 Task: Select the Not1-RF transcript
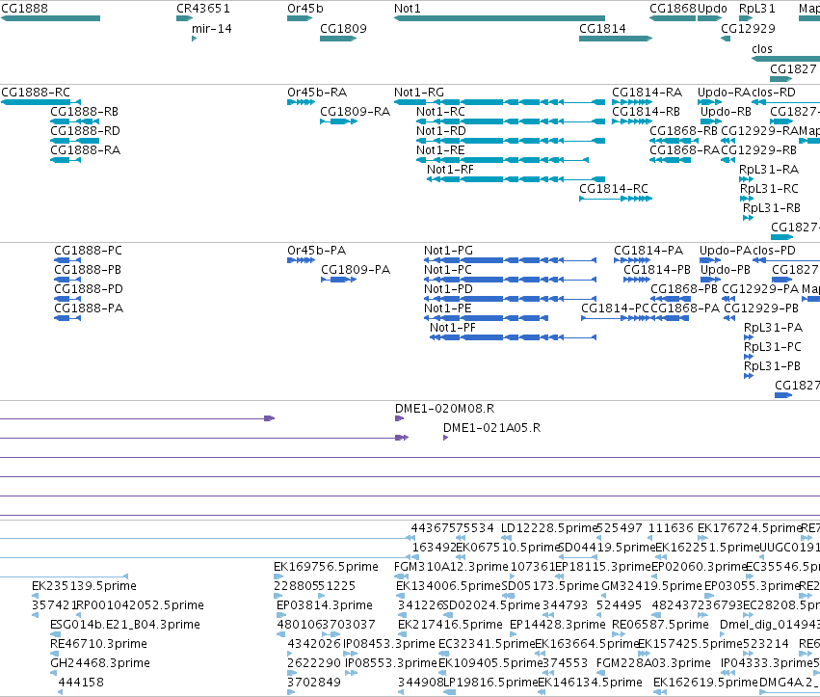(x=516, y=179)
